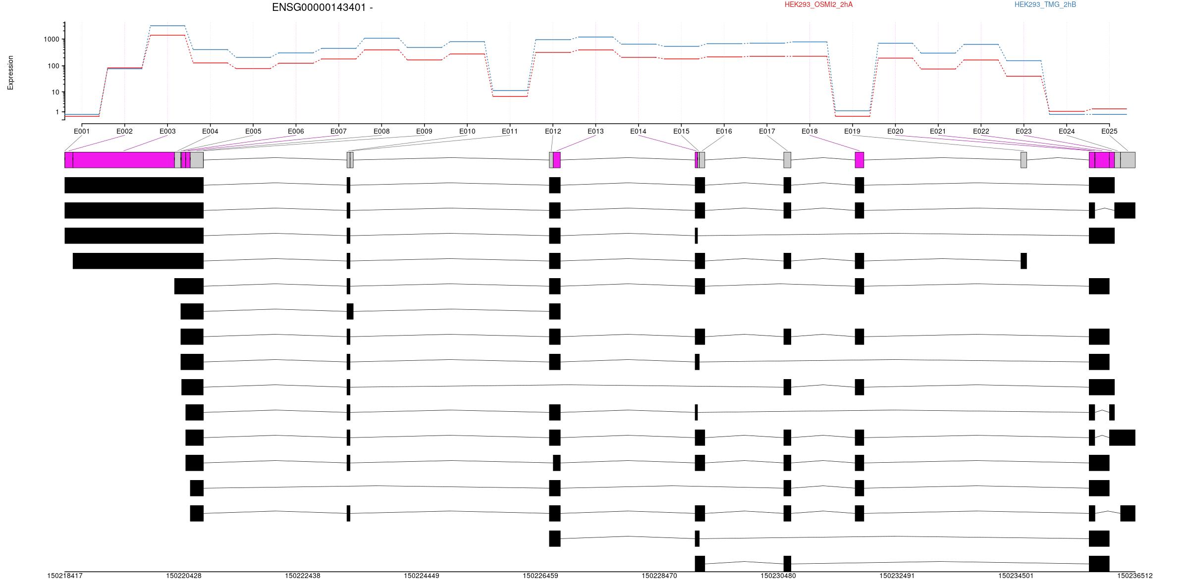Click the E014 exon label
Image resolution: width=1189 pixels, height=584 pixels.
click(x=638, y=132)
